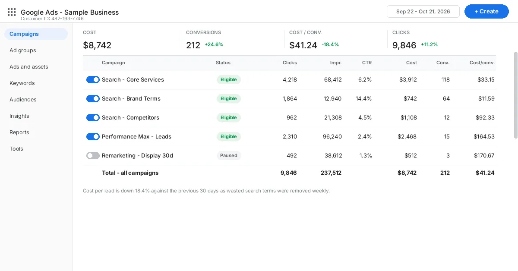518x271 pixels.
Task: Click the Customer ID 482-193-7746 text
Action: (x=52, y=19)
